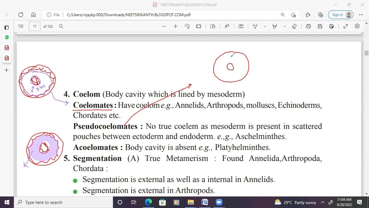
Task: Open Task View in taskbar
Action: 134,202
